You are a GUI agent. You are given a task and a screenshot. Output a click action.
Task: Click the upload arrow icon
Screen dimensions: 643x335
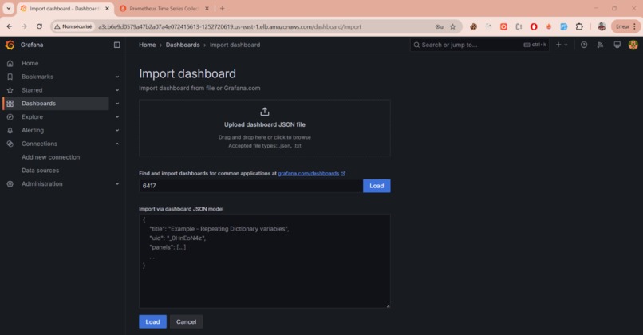(265, 112)
